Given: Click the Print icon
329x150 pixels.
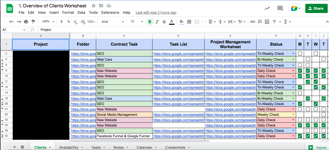Looking at the screenshot, I should (26, 22).
